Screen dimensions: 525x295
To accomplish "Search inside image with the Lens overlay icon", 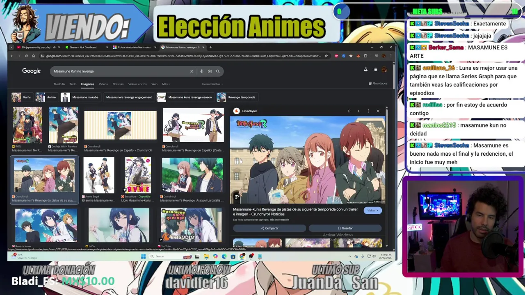I will pyautogui.click(x=237, y=197).
